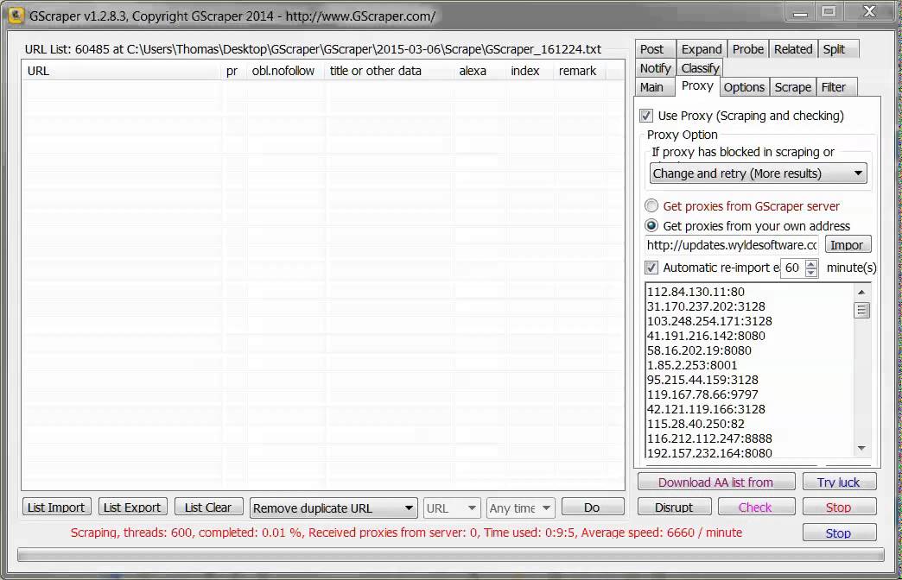Select proxy 192.157.232.164:8080 in list
Image resolution: width=902 pixels, height=580 pixels.
tap(709, 453)
